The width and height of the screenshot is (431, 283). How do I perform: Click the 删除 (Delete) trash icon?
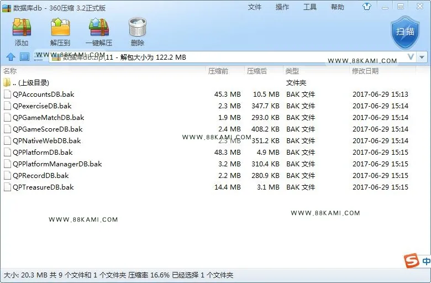coord(137,32)
